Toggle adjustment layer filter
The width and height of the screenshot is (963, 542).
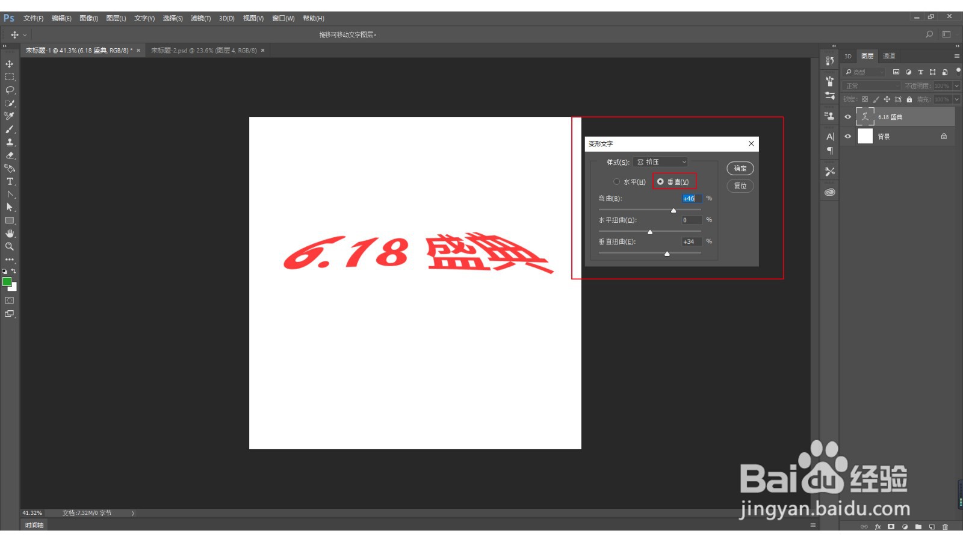coord(908,72)
